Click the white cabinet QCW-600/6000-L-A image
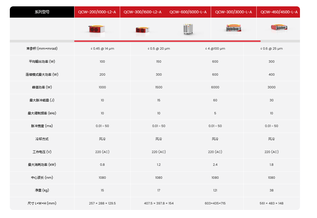This screenshot has height=218, width=317. [x=188, y=29]
